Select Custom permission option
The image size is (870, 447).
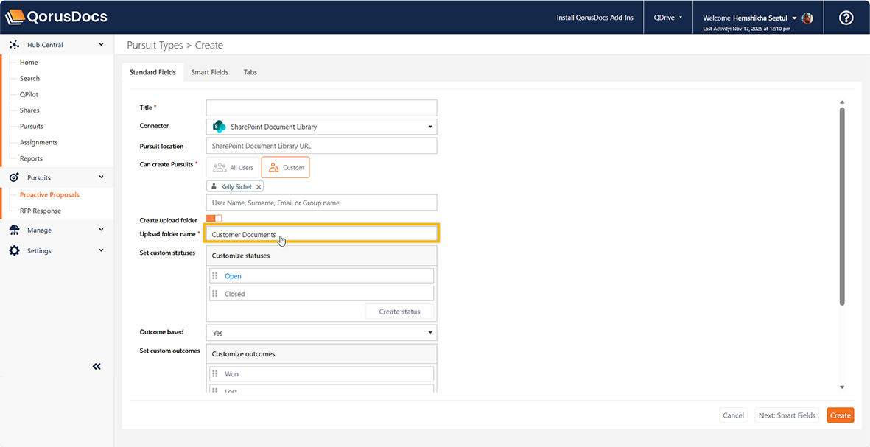coord(286,168)
